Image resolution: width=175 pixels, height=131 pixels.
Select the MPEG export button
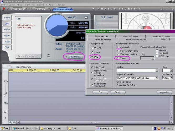7,30
